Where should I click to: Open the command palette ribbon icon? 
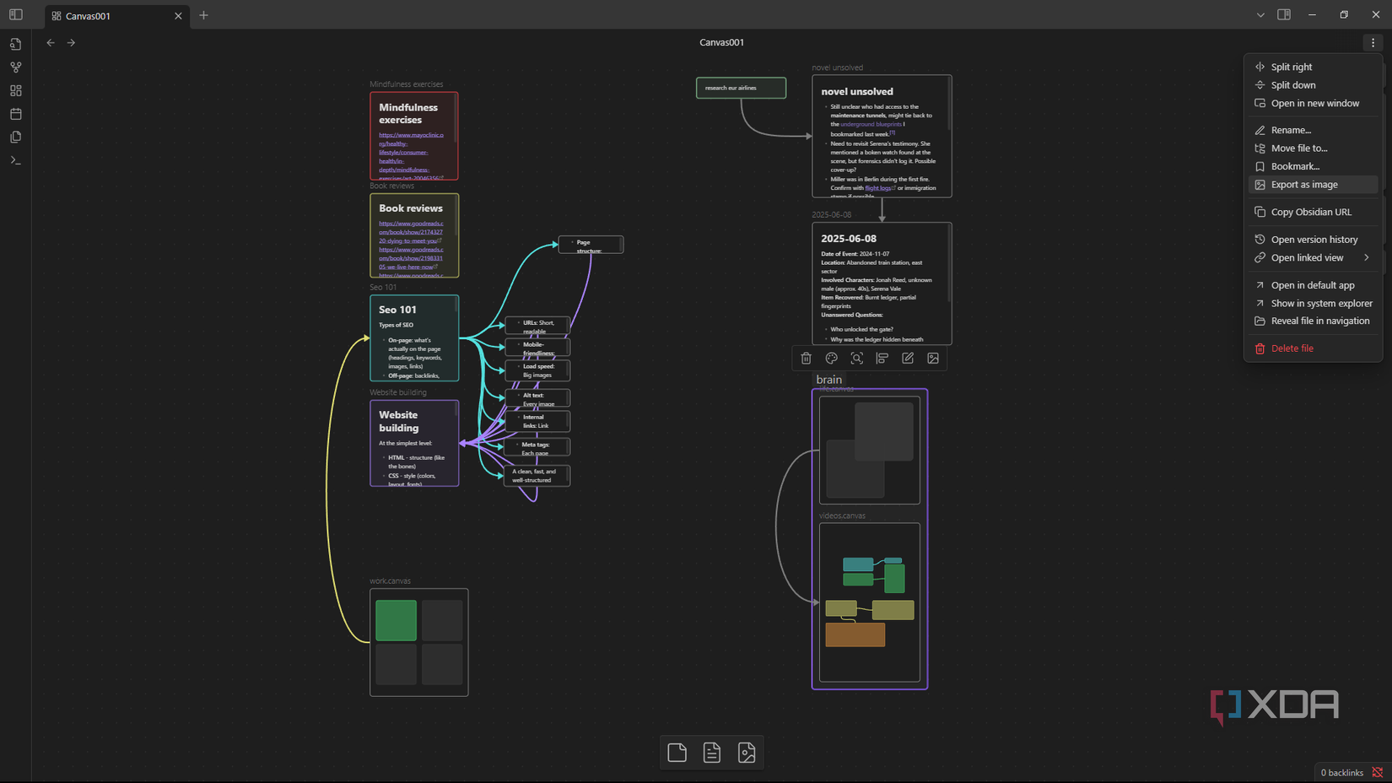15,160
